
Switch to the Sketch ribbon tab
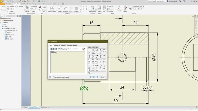click(23, 4)
